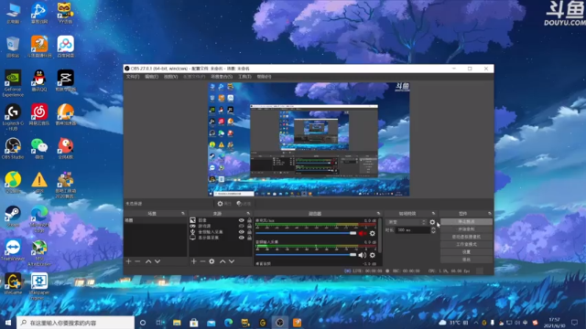Open Logitech G HUB desktop shortcut

(x=13, y=117)
